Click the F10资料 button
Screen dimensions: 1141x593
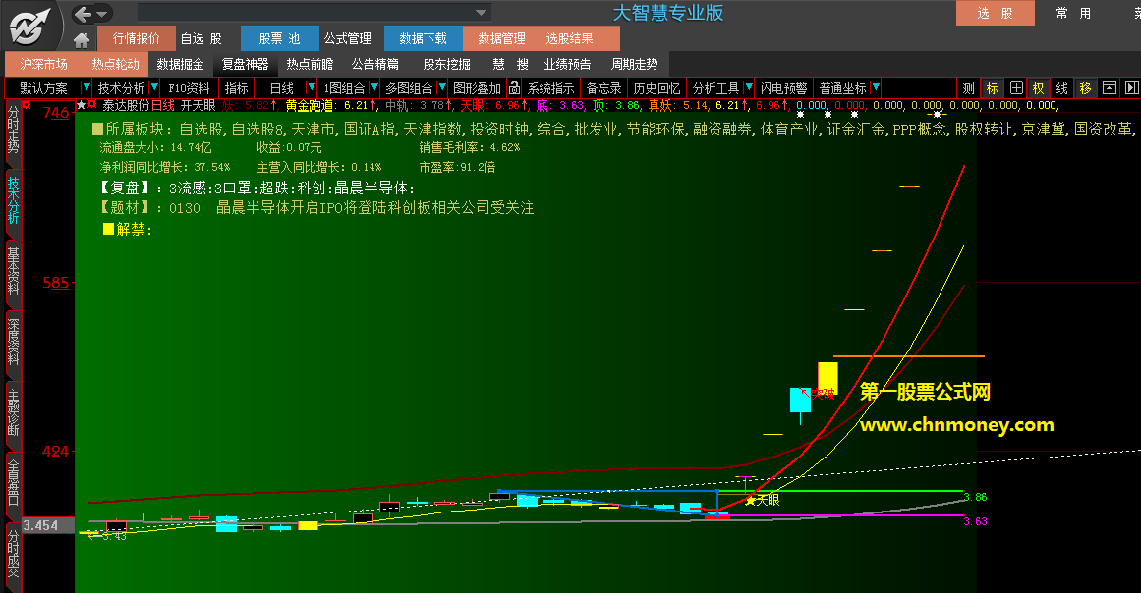point(190,88)
